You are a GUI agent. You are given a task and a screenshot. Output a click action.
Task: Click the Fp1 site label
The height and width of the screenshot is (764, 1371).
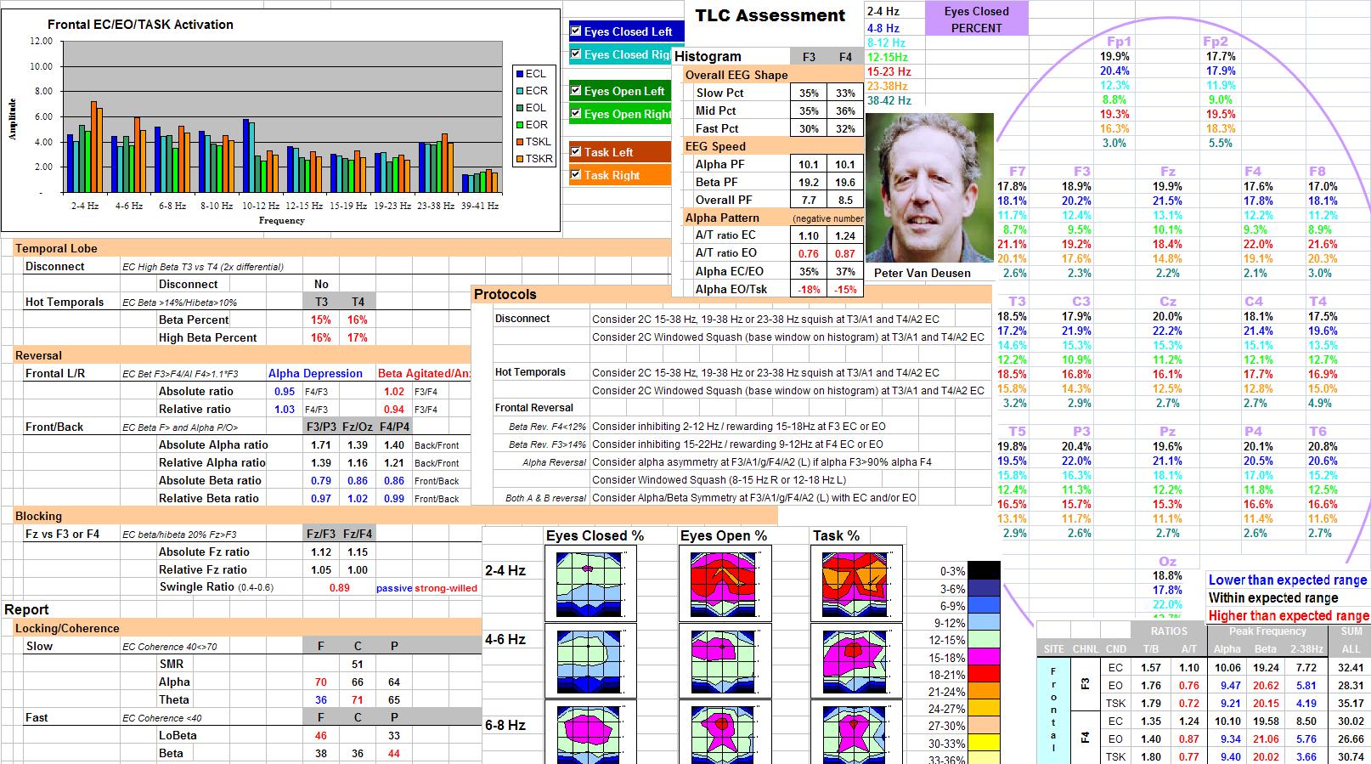click(x=1120, y=42)
